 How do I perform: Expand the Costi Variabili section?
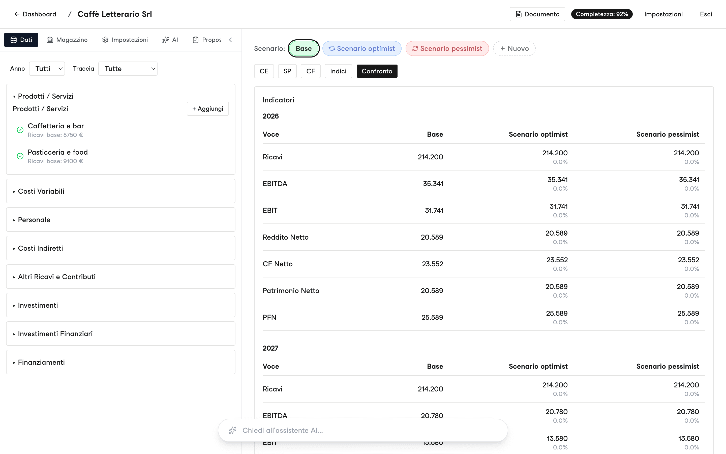pos(120,191)
